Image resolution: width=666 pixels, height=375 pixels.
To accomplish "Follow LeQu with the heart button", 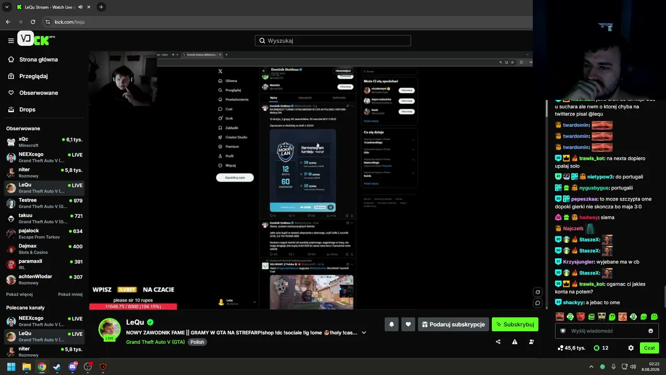I will click(x=408, y=324).
